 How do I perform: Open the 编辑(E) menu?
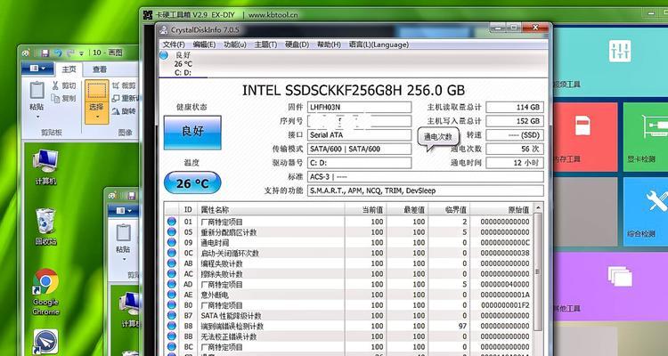tap(204, 44)
